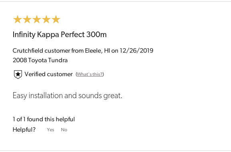This screenshot has height=152, width=231.
Task: Click the third gold rating star
Action: [37, 20]
